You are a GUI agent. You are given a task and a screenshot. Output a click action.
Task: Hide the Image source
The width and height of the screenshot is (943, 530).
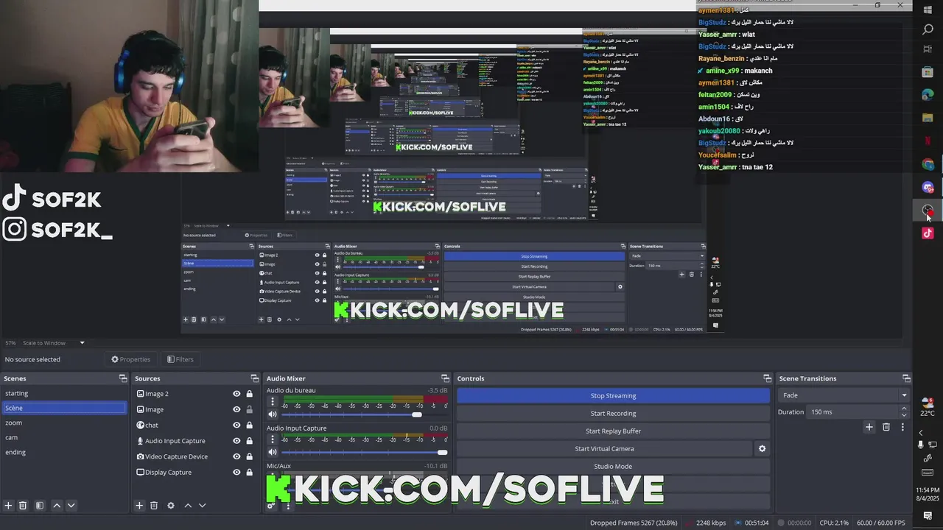coord(236,409)
